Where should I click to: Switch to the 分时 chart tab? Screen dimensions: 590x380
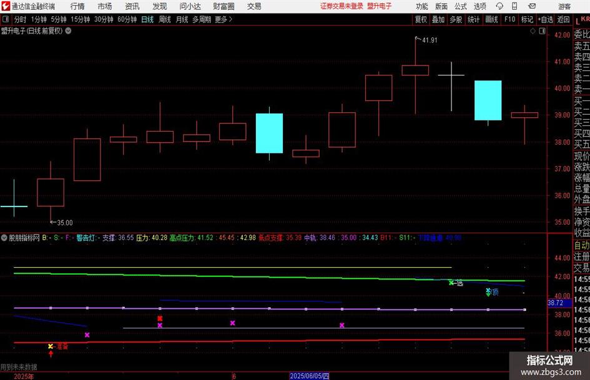21,19
